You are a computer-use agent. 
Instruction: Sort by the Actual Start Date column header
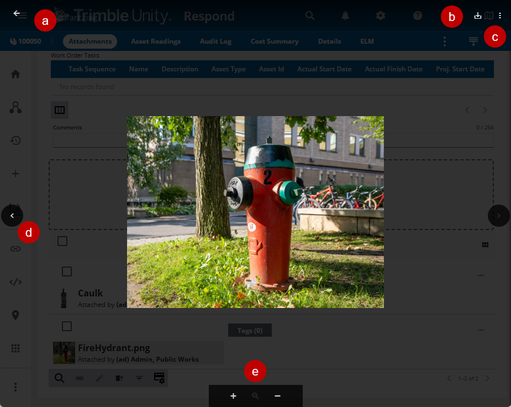tap(324, 69)
